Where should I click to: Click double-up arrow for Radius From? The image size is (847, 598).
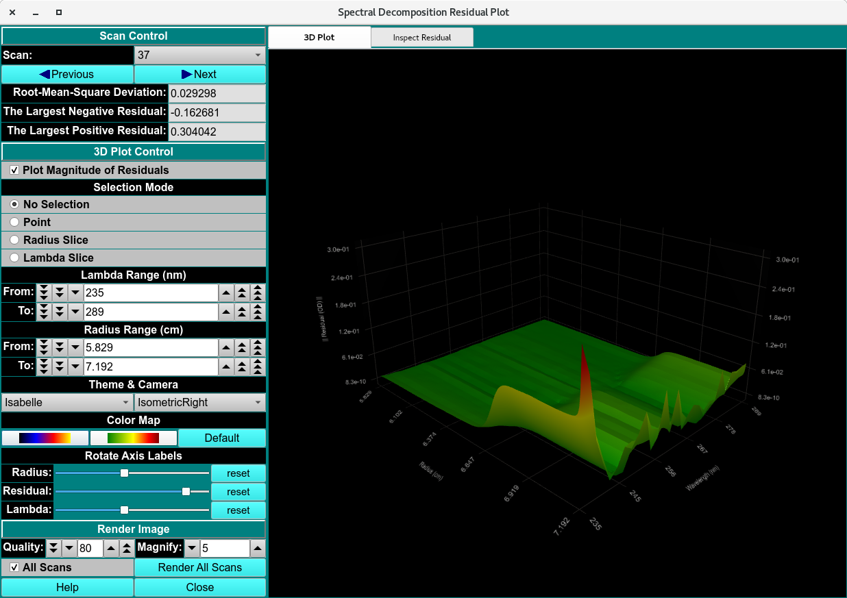click(242, 347)
